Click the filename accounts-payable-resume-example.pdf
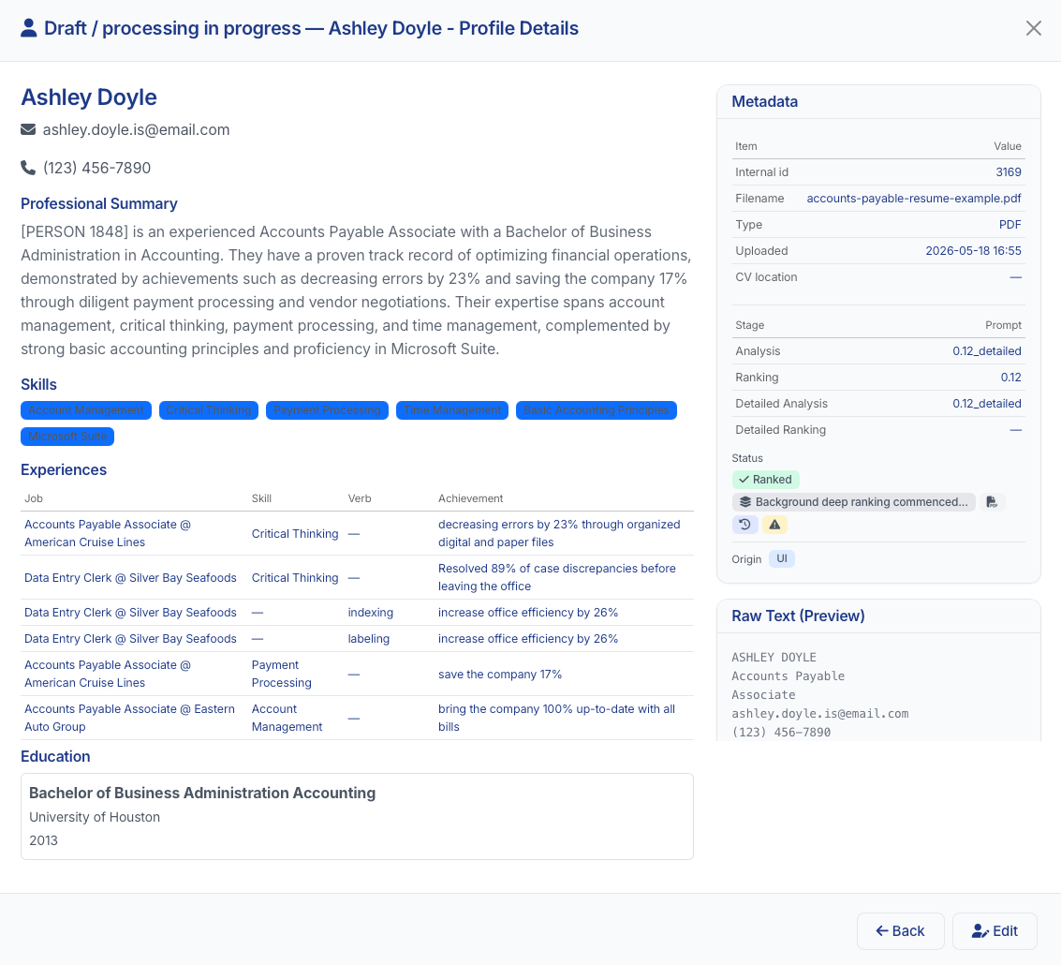 913,199
